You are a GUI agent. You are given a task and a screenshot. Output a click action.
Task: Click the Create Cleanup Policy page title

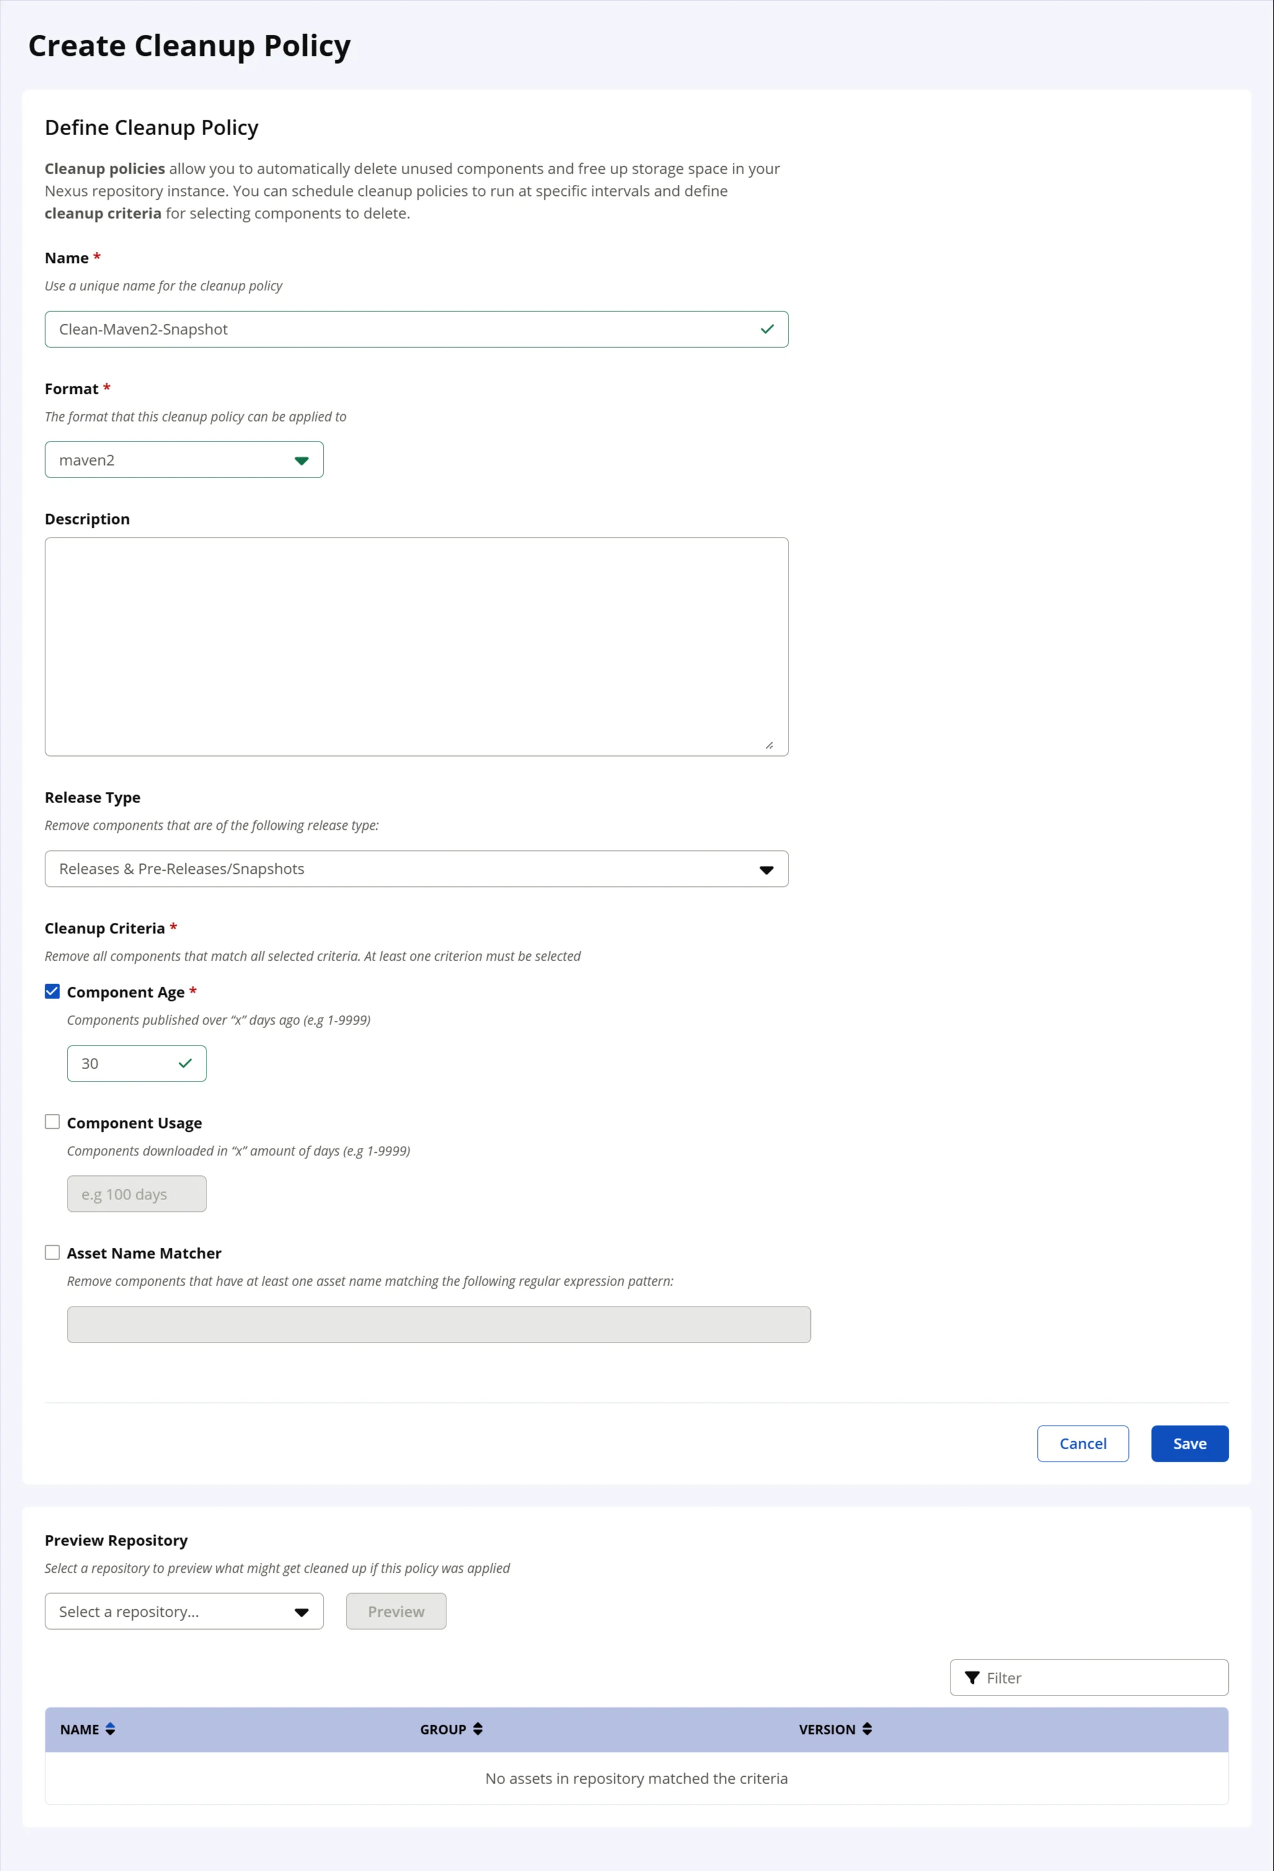[x=189, y=47]
